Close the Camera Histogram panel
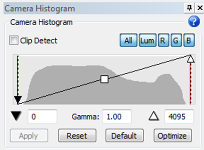The image size is (204, 150). [x=200, y=8]
